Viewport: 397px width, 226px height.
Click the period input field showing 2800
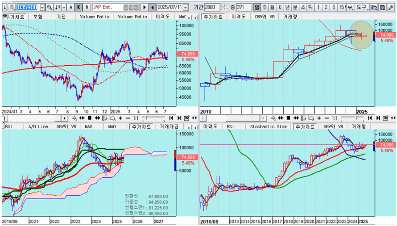tap(212, 8)
